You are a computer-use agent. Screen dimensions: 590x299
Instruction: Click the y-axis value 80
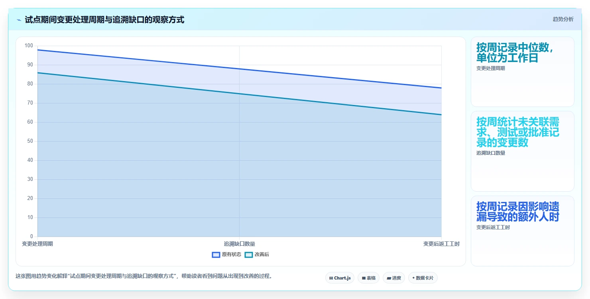tap(30, 84)
